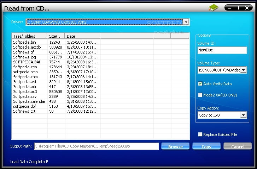Focus the Volume ID NewDisc field

(x=222, y=50)
